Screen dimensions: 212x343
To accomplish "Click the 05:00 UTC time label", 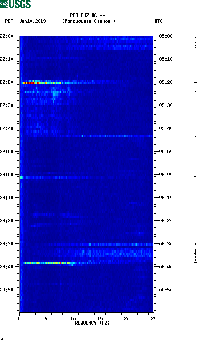I will [166, 36].
